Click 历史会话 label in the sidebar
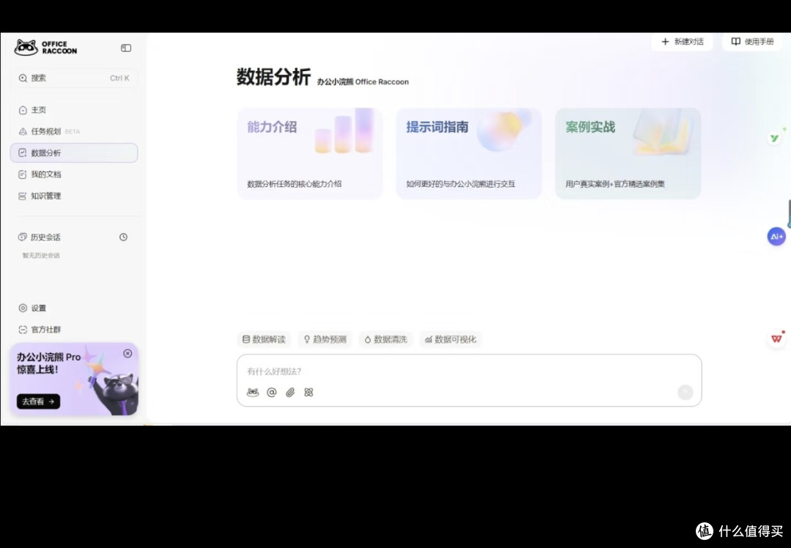 coord(45,237)
